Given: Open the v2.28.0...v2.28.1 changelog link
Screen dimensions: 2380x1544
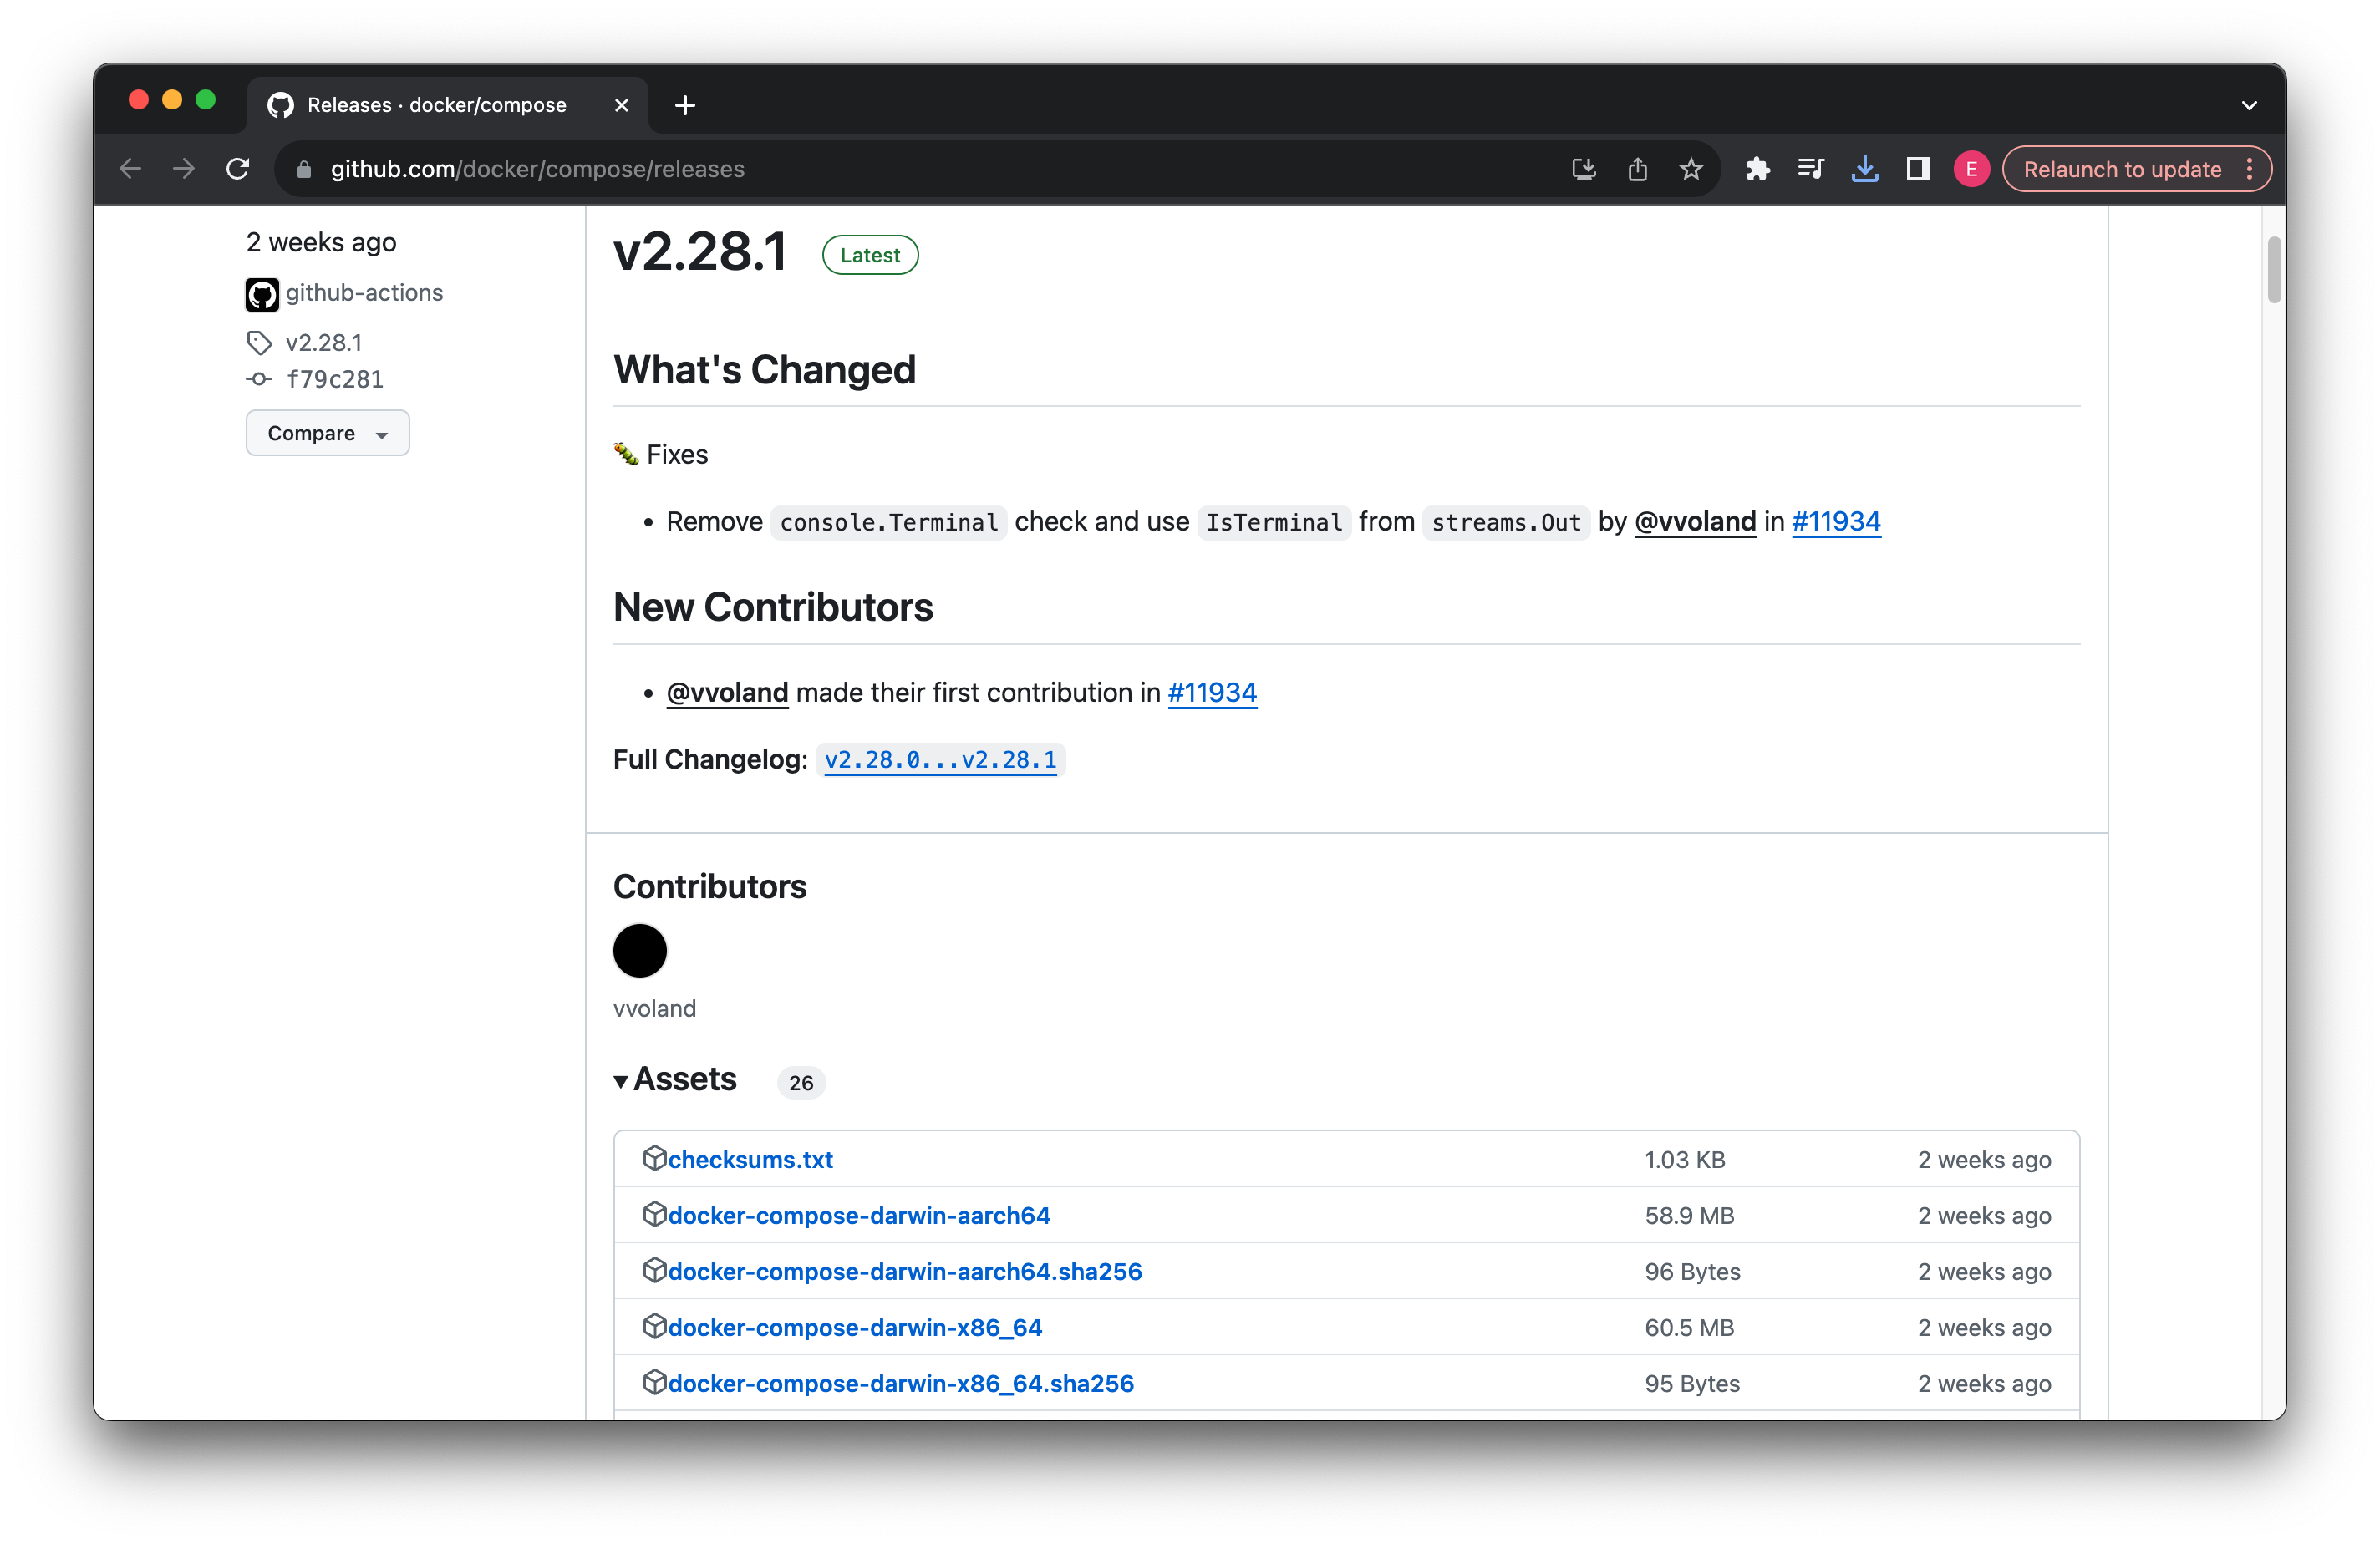Looking at the screenshot, I should coord(940,760).
